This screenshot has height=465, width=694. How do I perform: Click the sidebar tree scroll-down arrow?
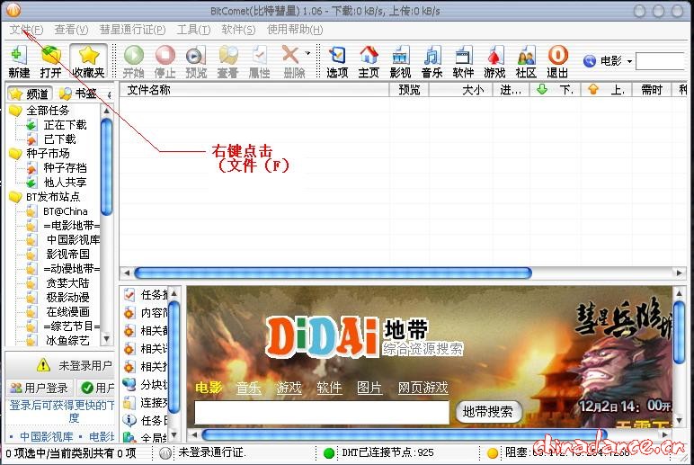[x=106, y=339]
